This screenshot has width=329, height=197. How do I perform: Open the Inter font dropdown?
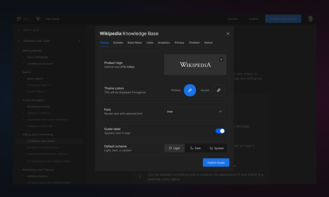[x=194, y=112]
